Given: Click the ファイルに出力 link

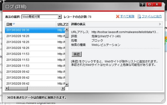Looking at the screenshot, I should tap(152, 16).
